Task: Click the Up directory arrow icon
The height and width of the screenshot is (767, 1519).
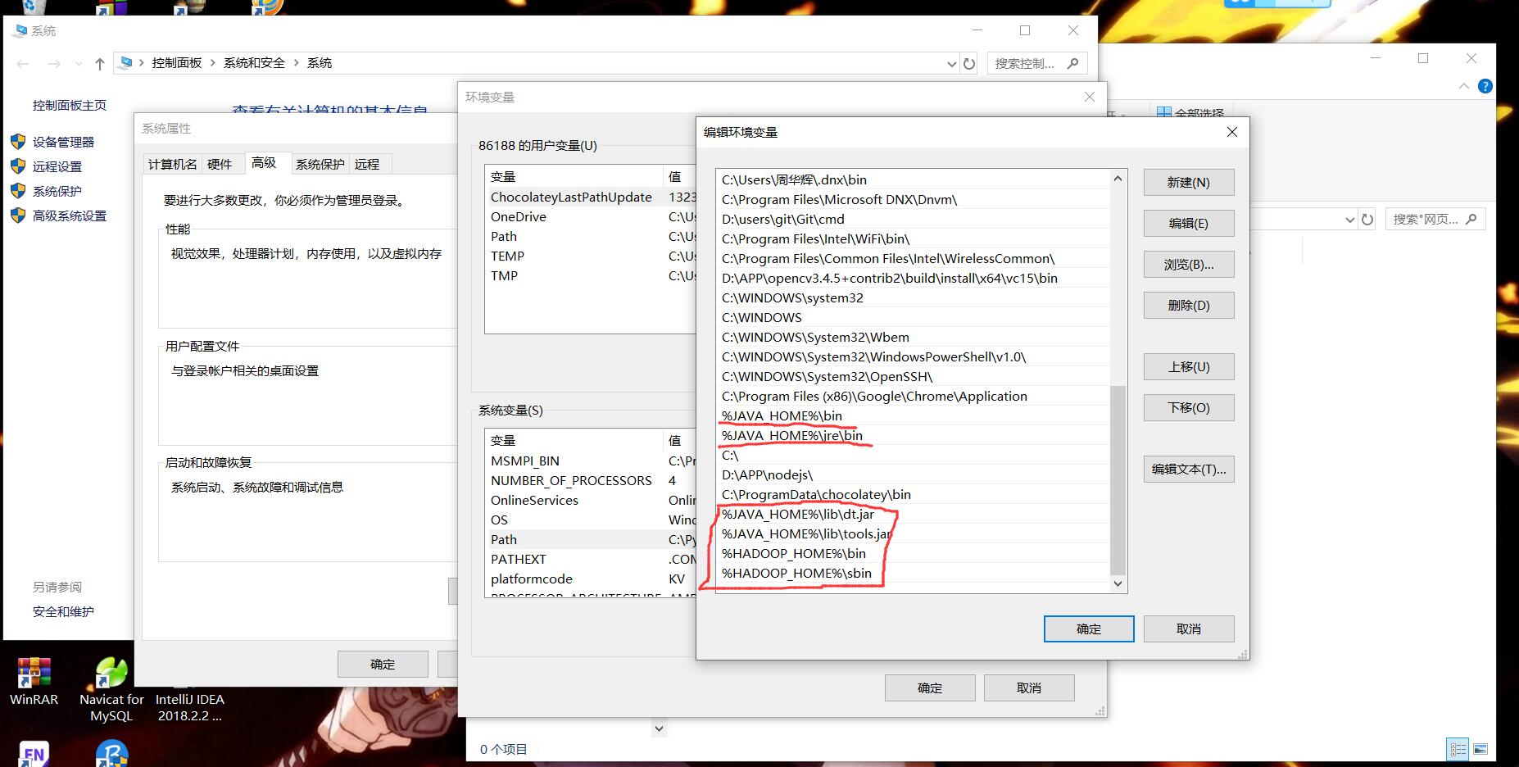Action: pos(99,63)
